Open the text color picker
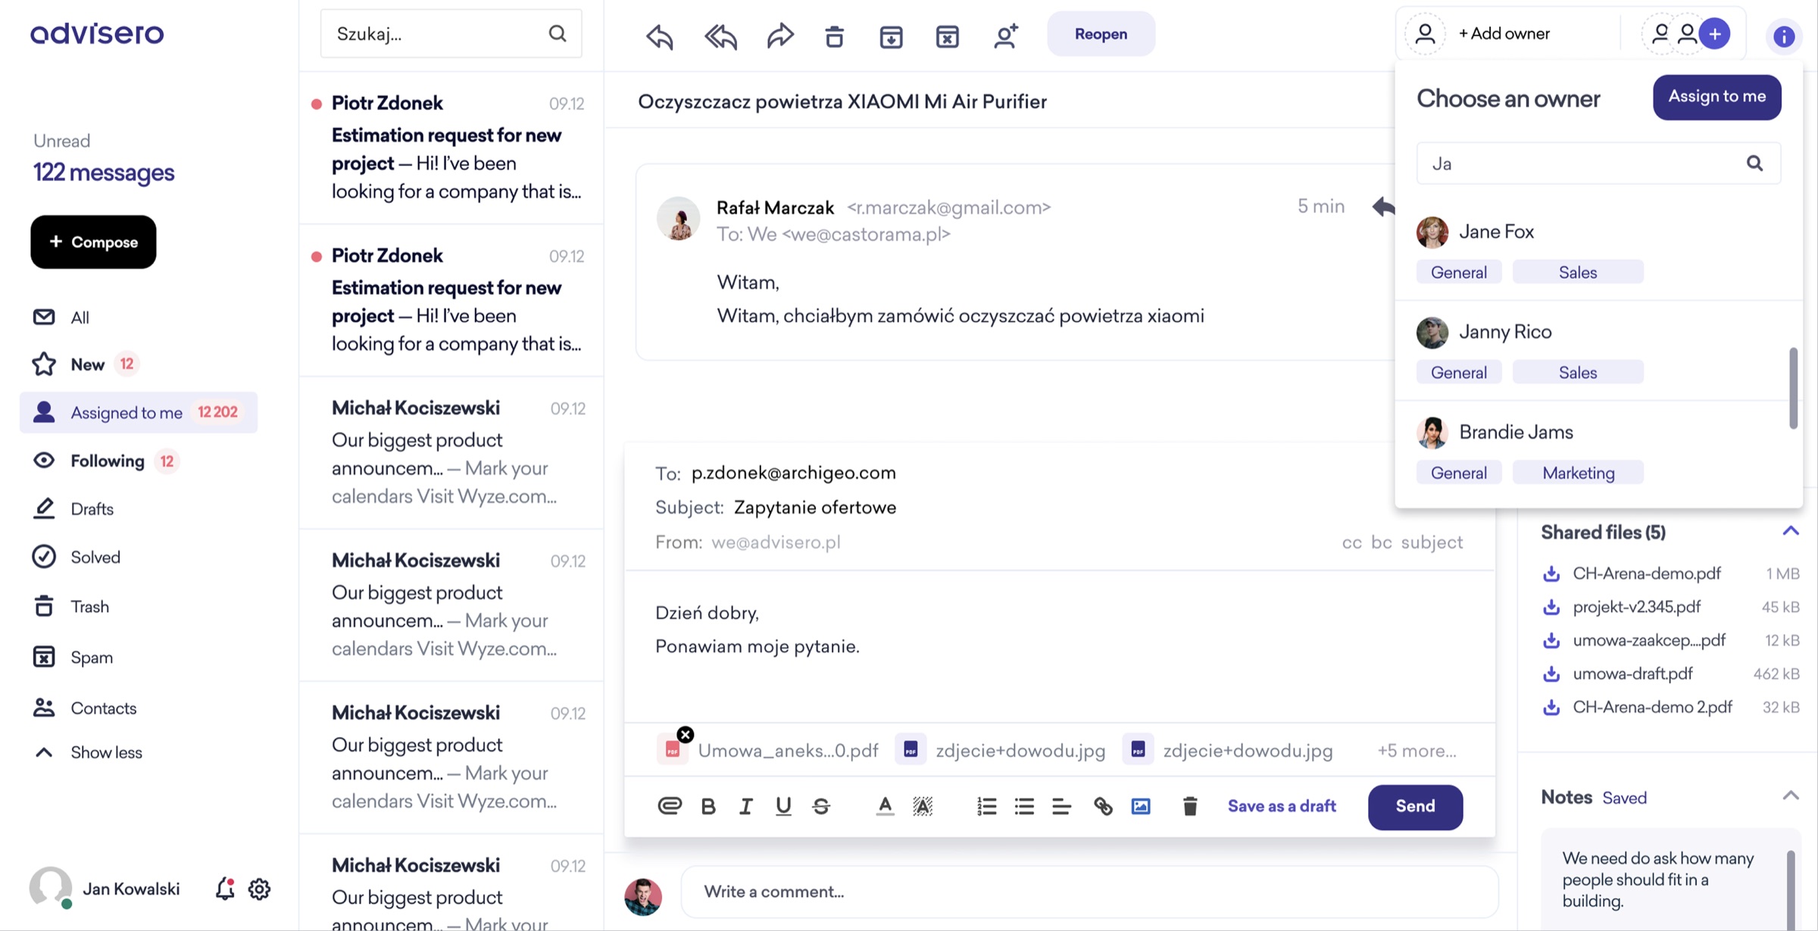This screenshot has height=931, width=1818. click(884, 806)
